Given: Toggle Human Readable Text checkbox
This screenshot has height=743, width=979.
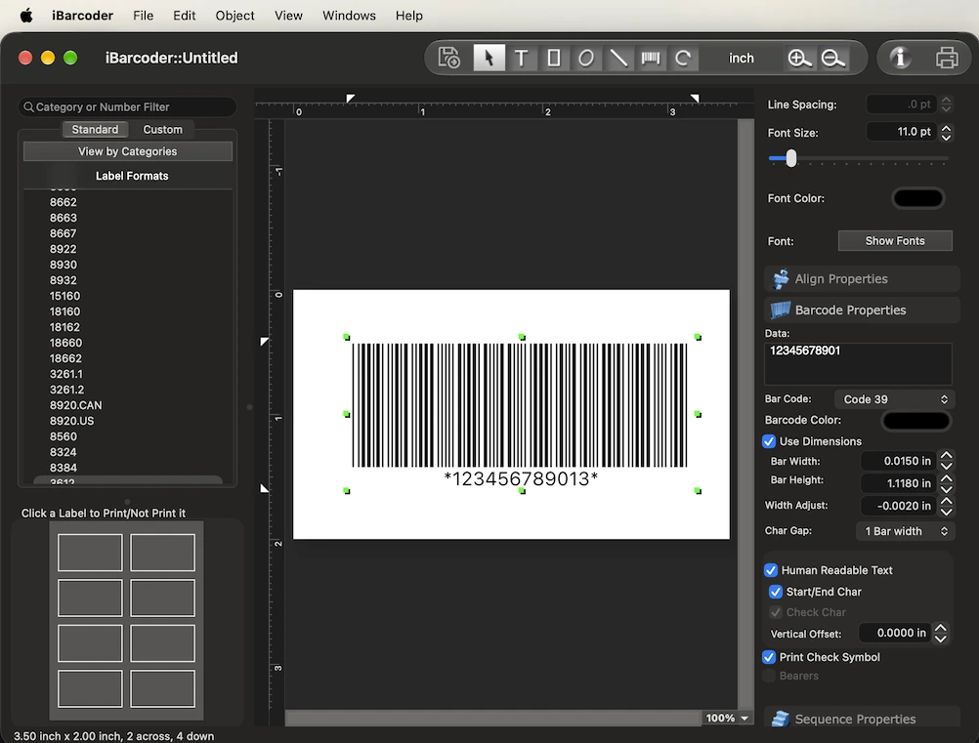Looking at the screenshot, I should coord(771,570).
